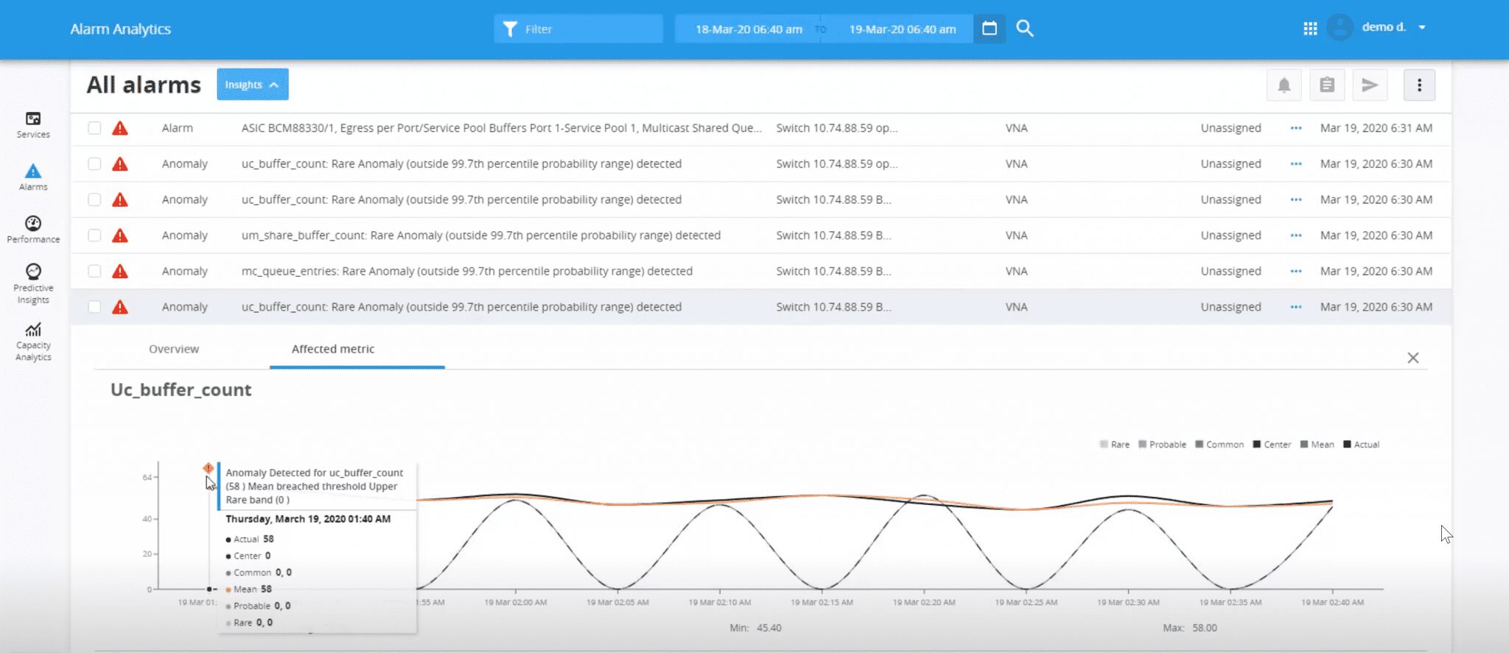The height and width of the screenshot is (653, 1509).
Task: Click start date 18-Mar-20 06:40 am
Action: 749,29
